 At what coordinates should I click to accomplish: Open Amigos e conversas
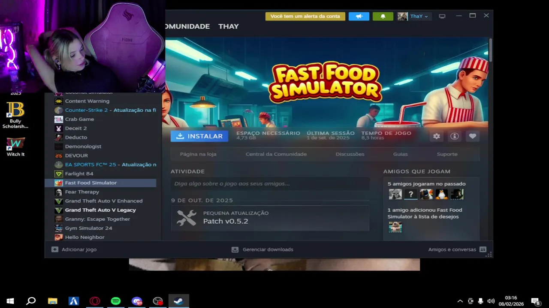coord(457,249)
